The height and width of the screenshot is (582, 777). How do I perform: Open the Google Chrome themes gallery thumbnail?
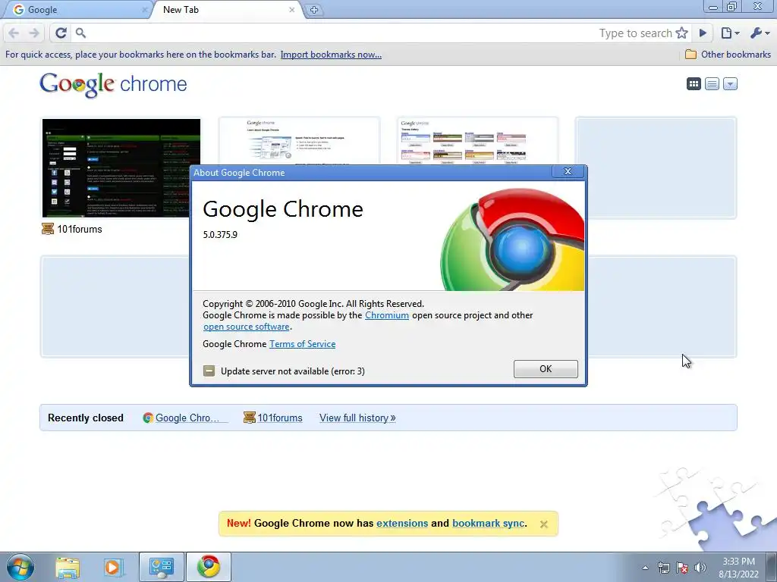[477, 142]
